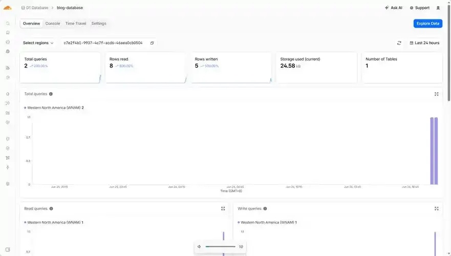
Task: Click the 500.00% change in Rows written
Action: [x=210, y=66]
